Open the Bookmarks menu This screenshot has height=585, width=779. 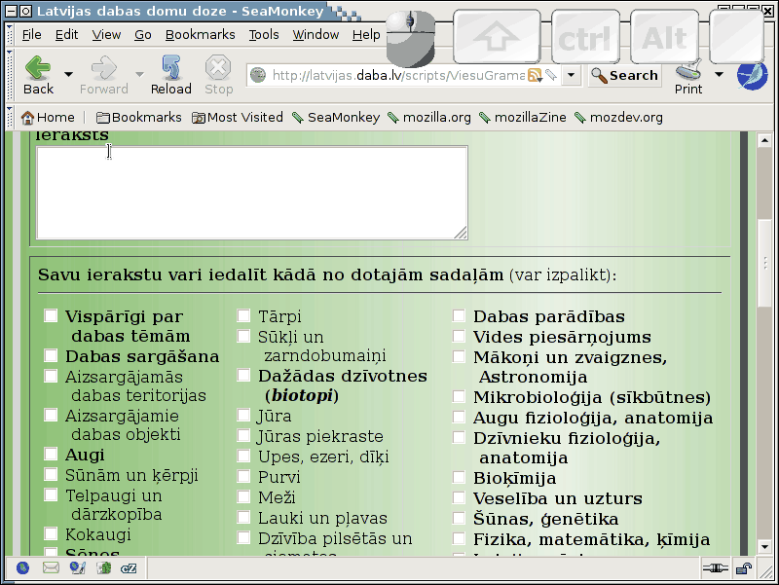tap(201, 35)
